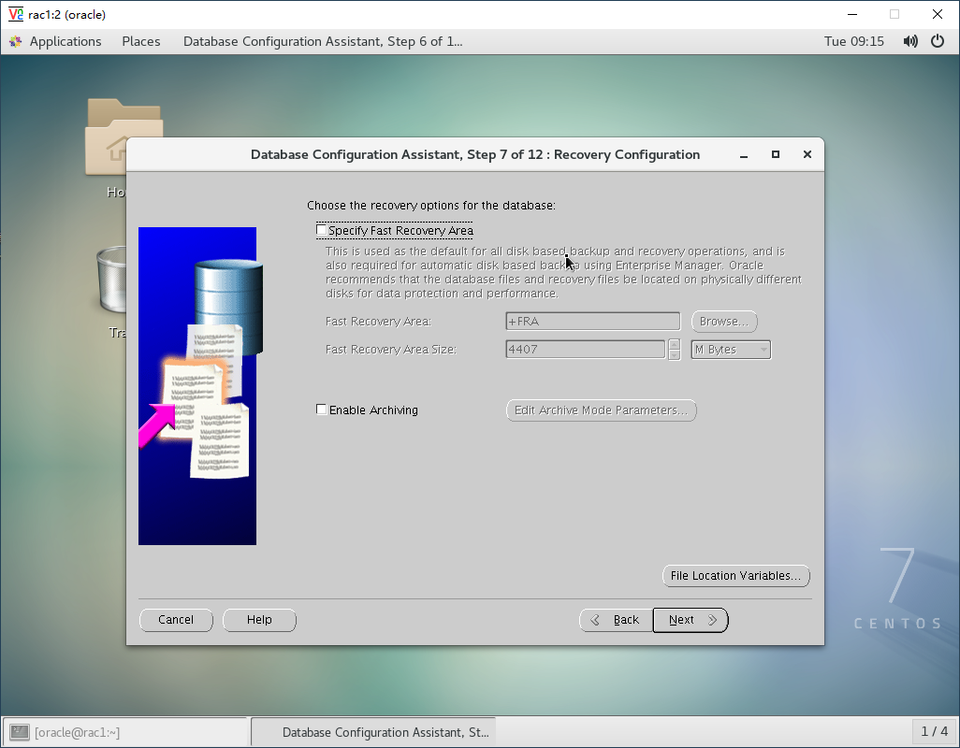Select the Database Configuration Assistant taskbar item

(373, 732)
